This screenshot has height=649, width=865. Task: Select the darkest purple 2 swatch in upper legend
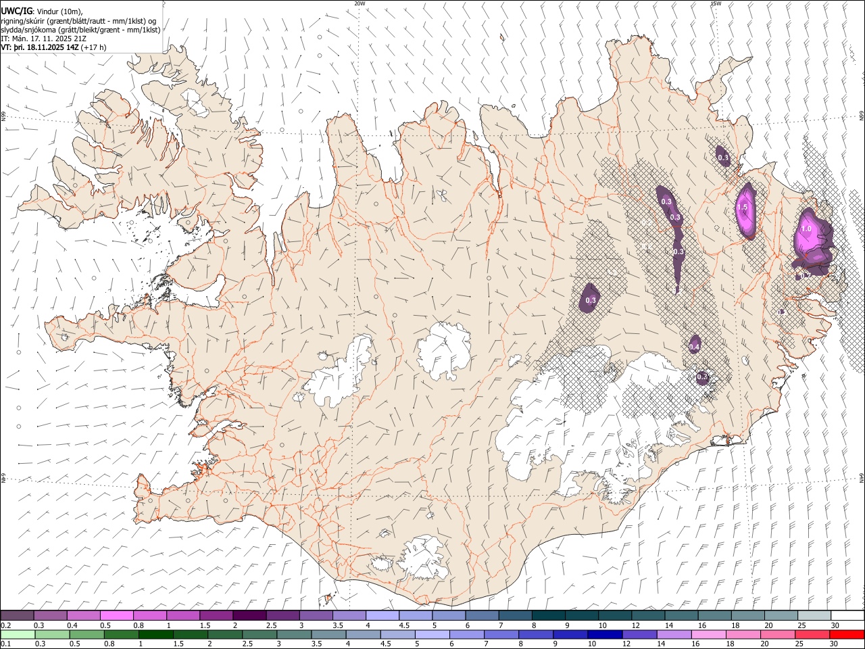point(249,615)
